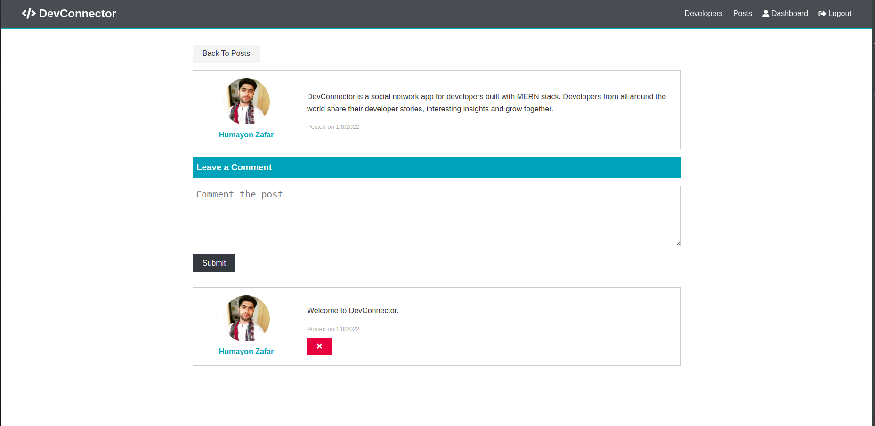Click the Posted on 1/8/2022 date on the post
The height and width of the screenshot is (426, 875).
[333, 126]
